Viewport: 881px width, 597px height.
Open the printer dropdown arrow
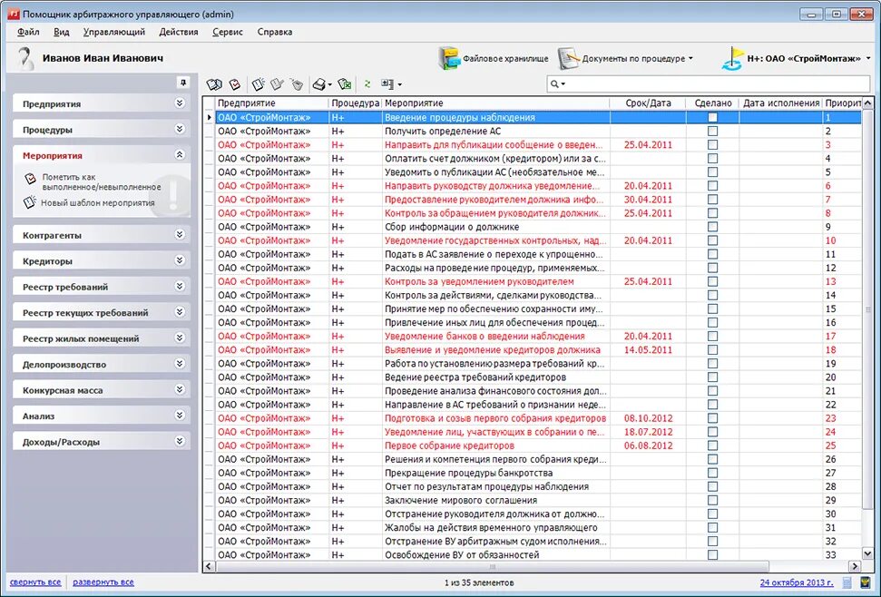coord(330,84)
